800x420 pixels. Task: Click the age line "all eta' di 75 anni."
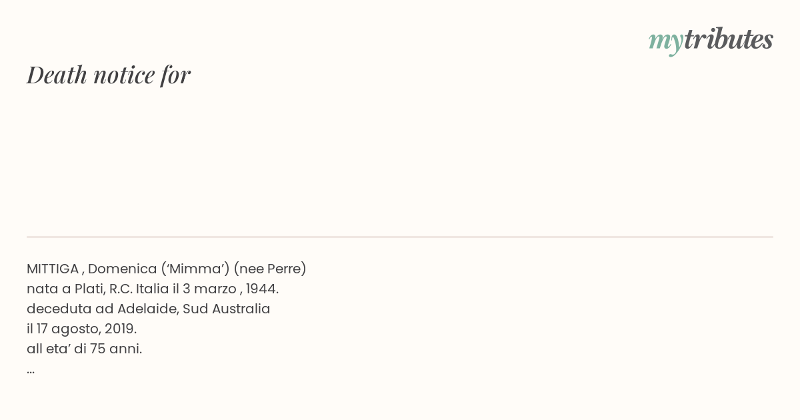click(x=84, y=349)
